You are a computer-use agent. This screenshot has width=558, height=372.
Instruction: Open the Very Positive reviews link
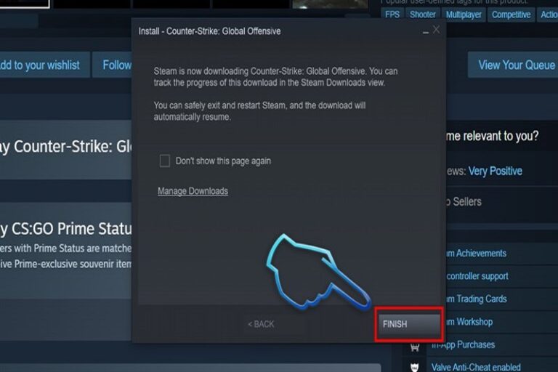[496, 171]
